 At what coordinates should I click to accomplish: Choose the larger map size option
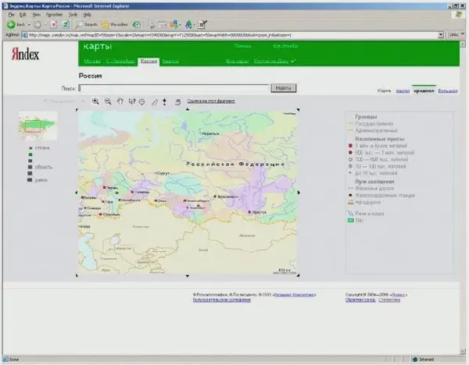[448, 90]
